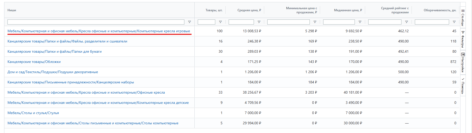
Task: Open filter icon for Ниши column
Action: point(190,22)
